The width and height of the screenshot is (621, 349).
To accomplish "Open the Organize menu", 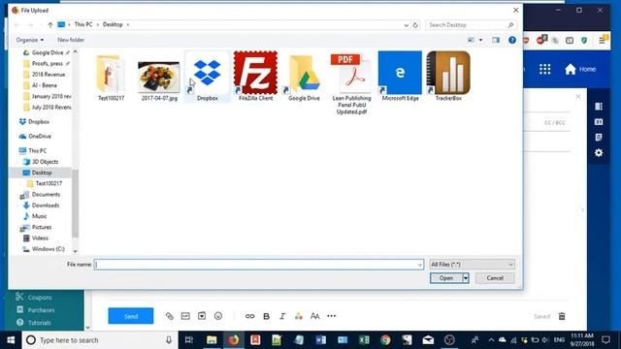I will 30,40.
